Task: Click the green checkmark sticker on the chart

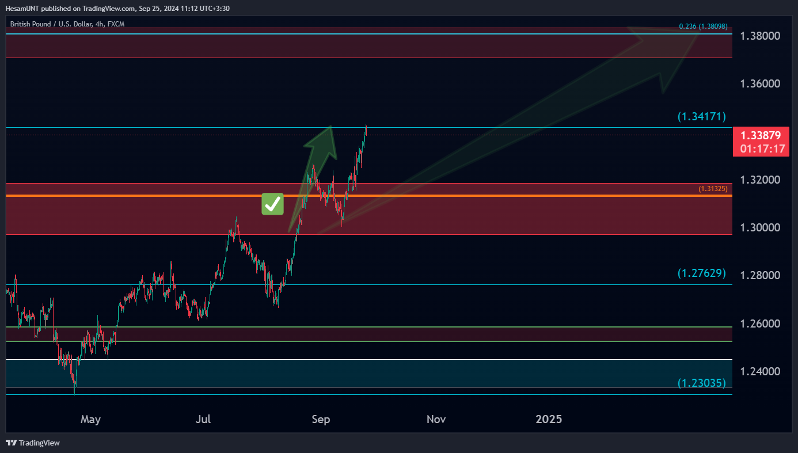Action: (273, 204)
